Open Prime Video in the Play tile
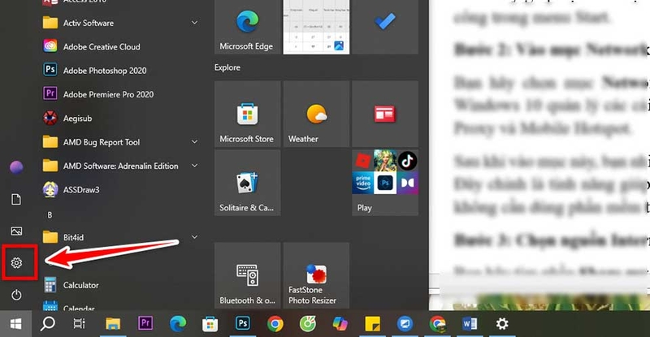Image resolution: width=650 pixels, height=337 pixels. 362,183
